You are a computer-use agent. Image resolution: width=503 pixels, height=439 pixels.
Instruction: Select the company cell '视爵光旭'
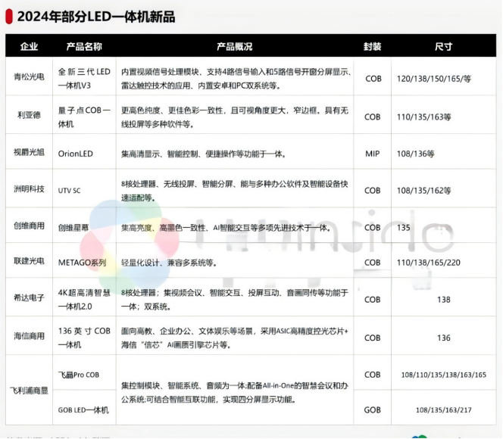[x=29, y=152]
